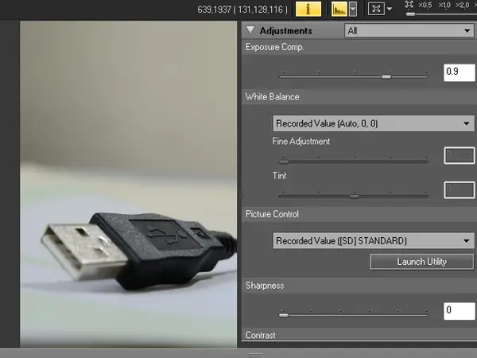477x358 pixels.
Task: Click the USB plug photo preview
Action: click(128, 185)
